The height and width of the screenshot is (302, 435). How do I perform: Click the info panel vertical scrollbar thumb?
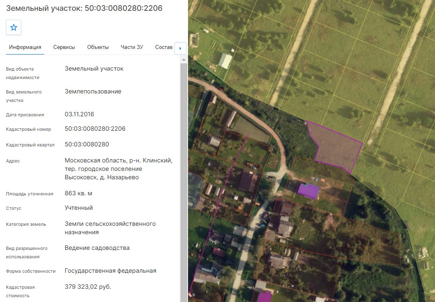pos(184,182)
